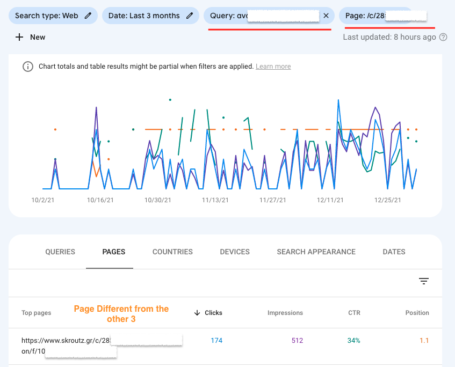Click the 10/2/21 chart axis label

(42, 200)
